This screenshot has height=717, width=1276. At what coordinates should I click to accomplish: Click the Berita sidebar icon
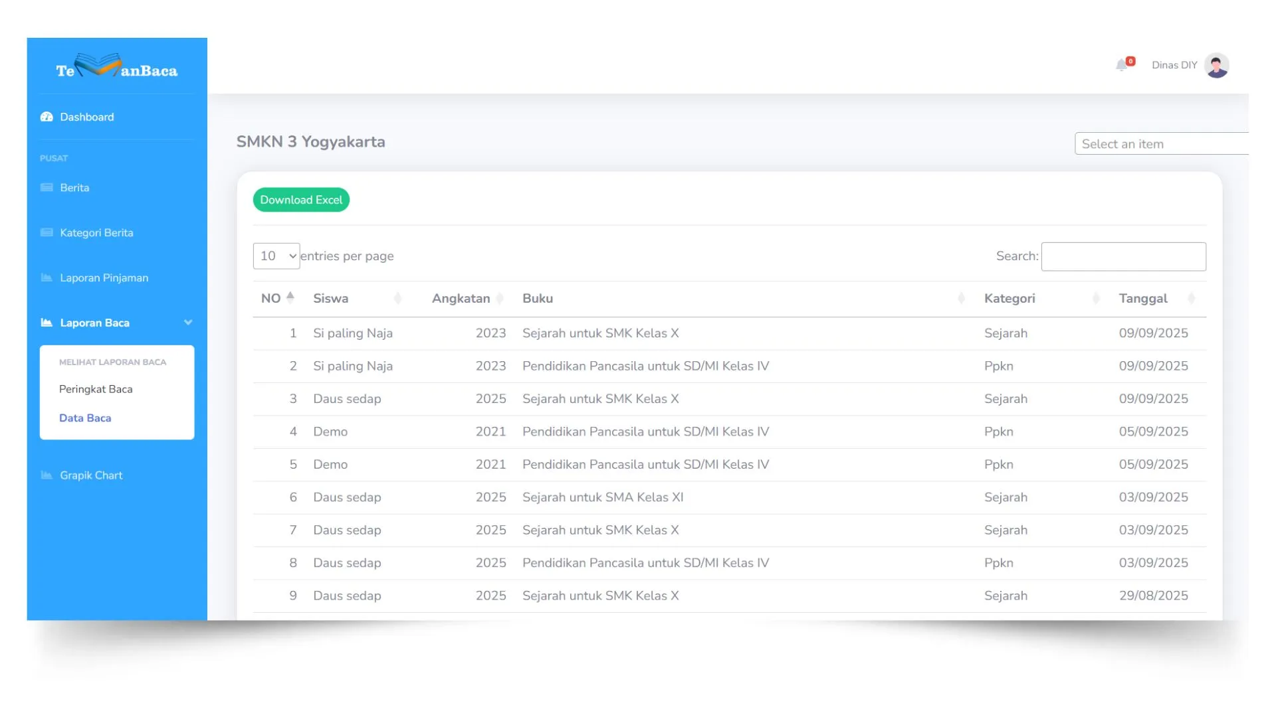(x=47, y=188)
